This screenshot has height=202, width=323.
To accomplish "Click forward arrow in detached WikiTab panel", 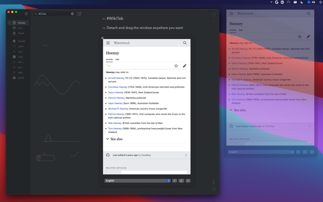I will (x=312, y=152).
